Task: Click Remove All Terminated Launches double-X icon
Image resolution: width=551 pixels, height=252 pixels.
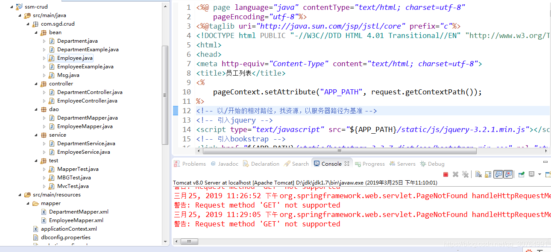Action: [x=465, y=174]
